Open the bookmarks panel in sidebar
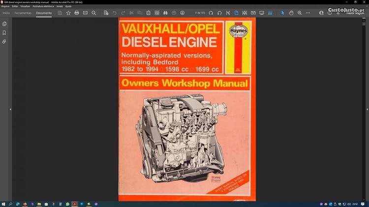The height and width of the screenshot is (207, 369). tap(4, 32)
